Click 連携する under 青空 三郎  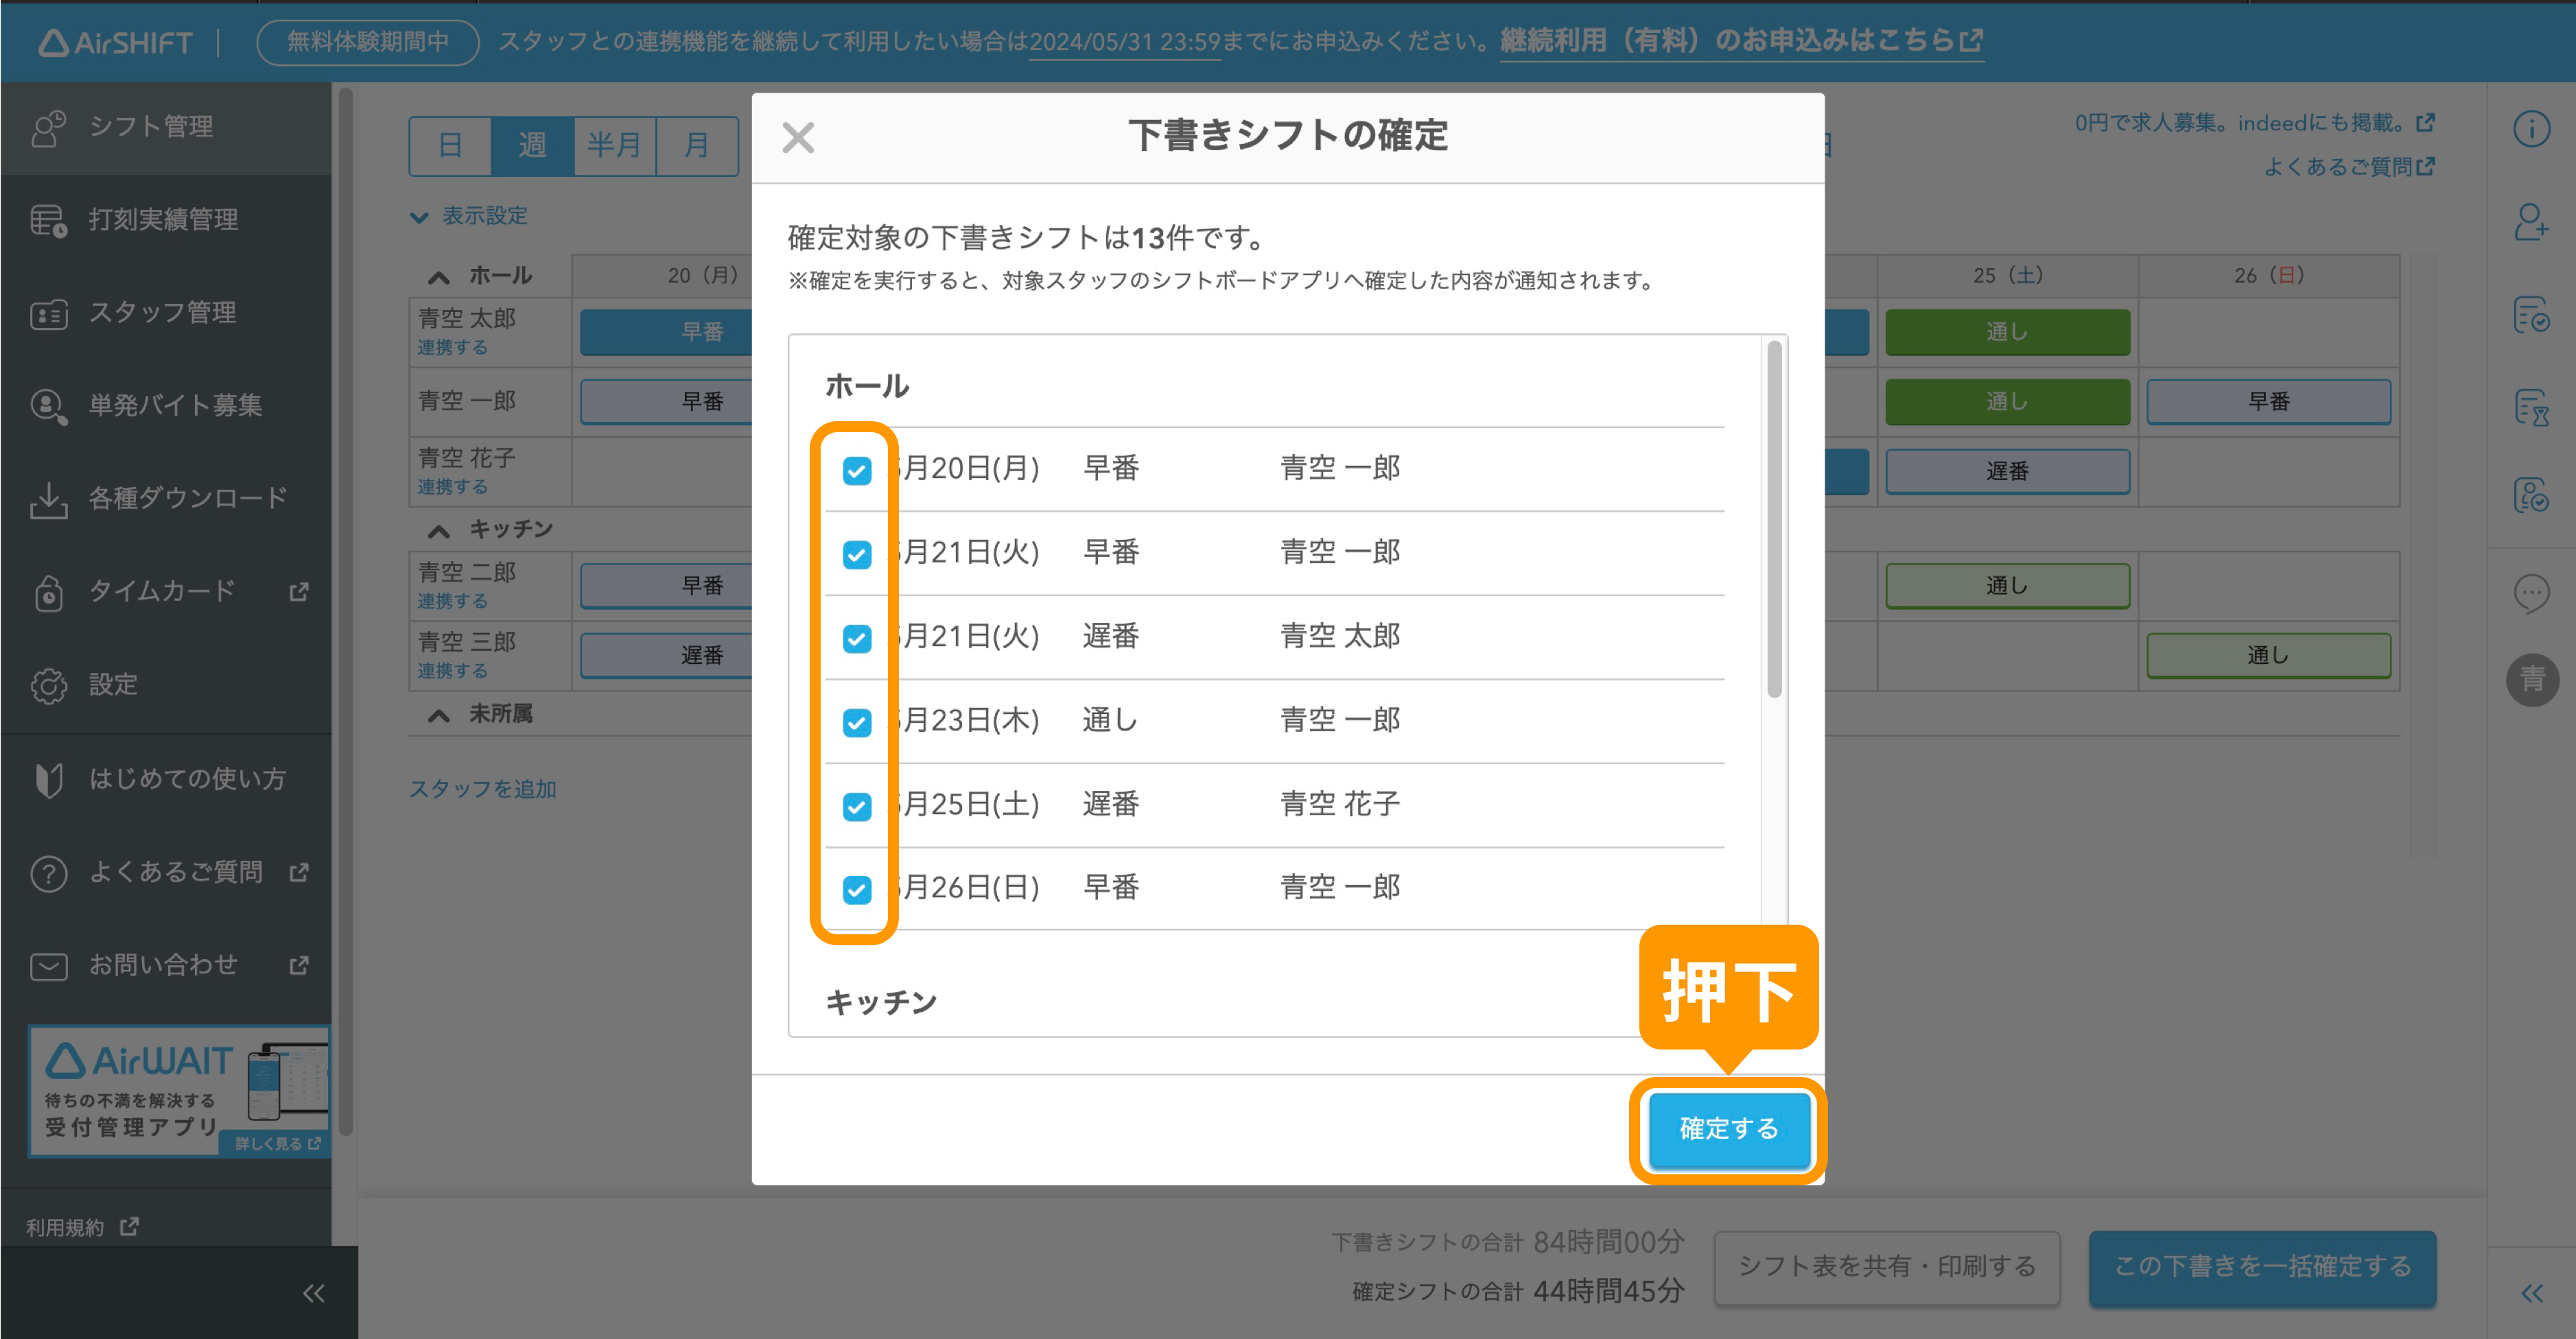point(452,671)
